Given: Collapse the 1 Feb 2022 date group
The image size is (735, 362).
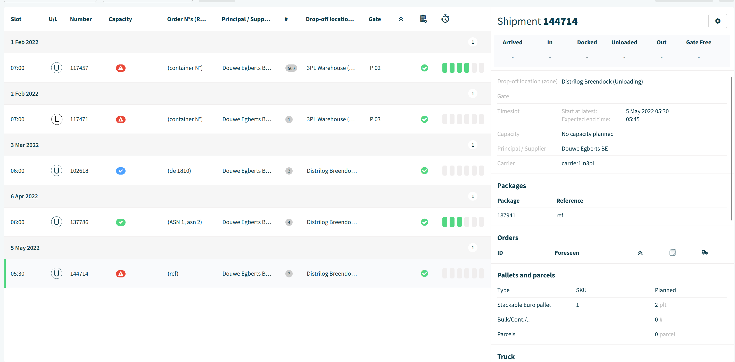Looking at the screenshot, I should (247, 42).
